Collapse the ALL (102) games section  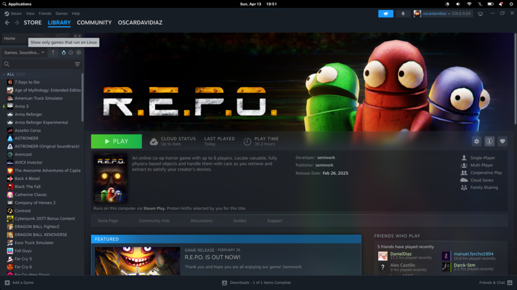[4, 75]
